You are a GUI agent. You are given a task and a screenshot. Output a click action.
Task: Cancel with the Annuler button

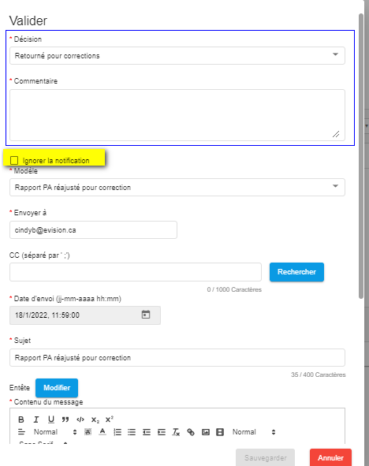click(330, 457)
